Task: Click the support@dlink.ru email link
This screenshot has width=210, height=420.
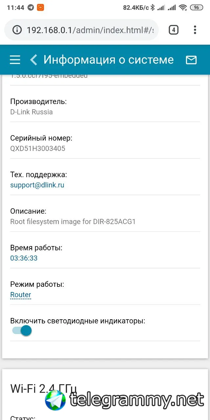Action: [37, 185]
